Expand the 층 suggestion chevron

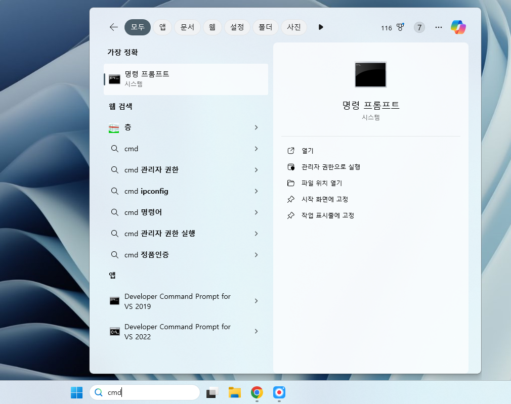click(256, 127)
